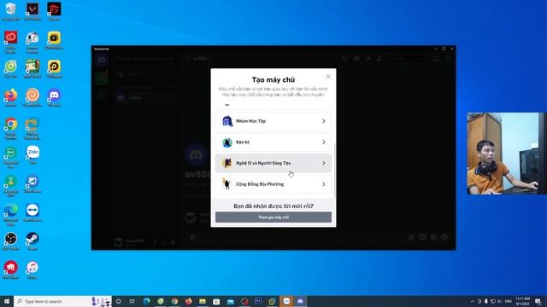Open Task View from the taskbar
This screenshot has width=547, height=307.
pos(132,301)
